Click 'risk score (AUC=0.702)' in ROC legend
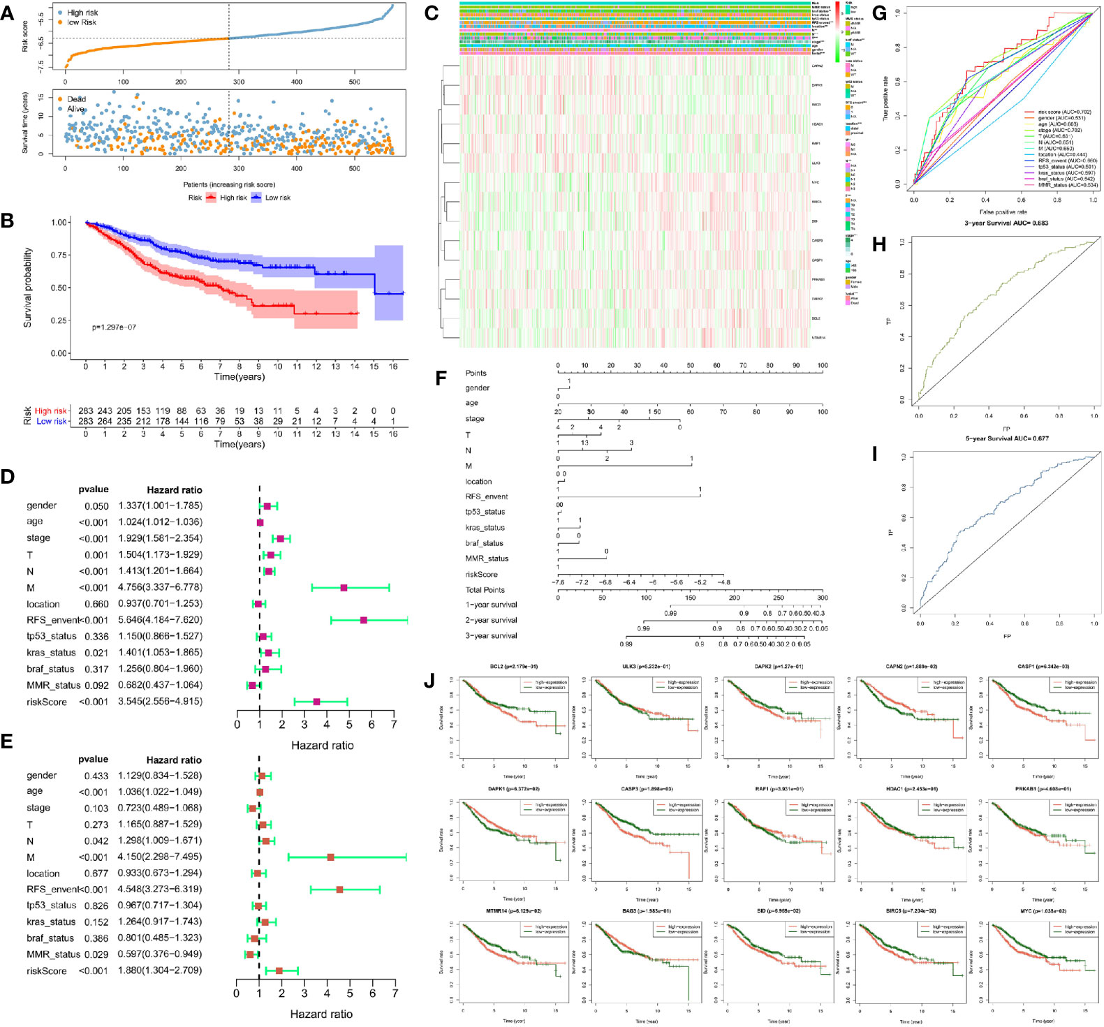The width and height of the screenshot is (1104, 1027). coord(1057,112)
